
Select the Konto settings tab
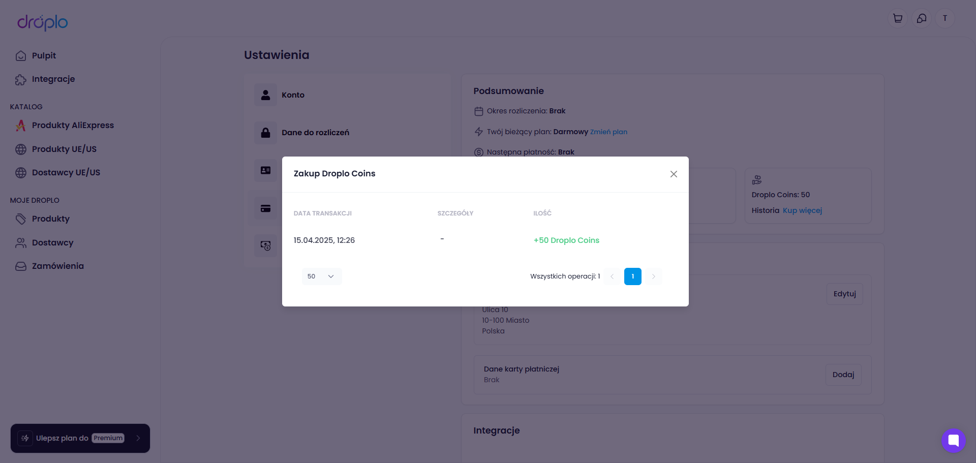[x=347, y=95]
